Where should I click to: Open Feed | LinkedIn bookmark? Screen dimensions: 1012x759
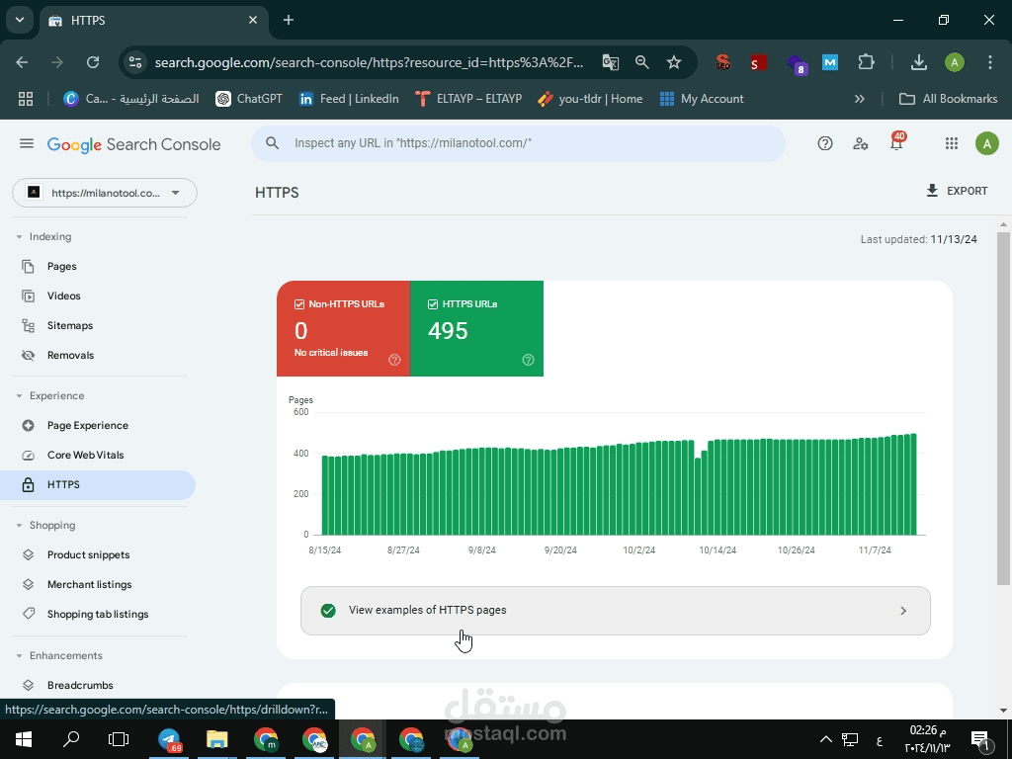[349, 99]
